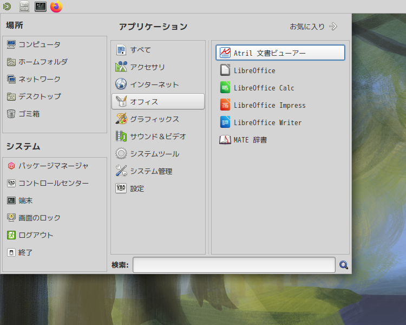Click the コンピュータ computer icon
This screenshot has height=325, width=406.
click(11, 44)
